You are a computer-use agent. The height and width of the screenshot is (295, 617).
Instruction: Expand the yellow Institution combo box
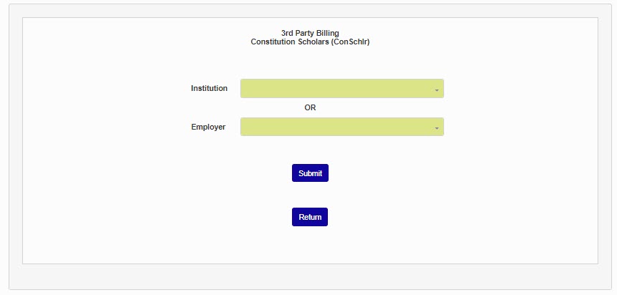342,89
